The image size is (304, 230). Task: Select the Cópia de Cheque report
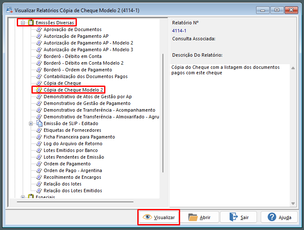coord(62,83)
